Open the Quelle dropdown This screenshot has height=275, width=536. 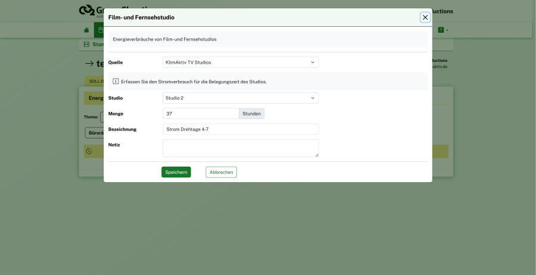pos(241,62)
